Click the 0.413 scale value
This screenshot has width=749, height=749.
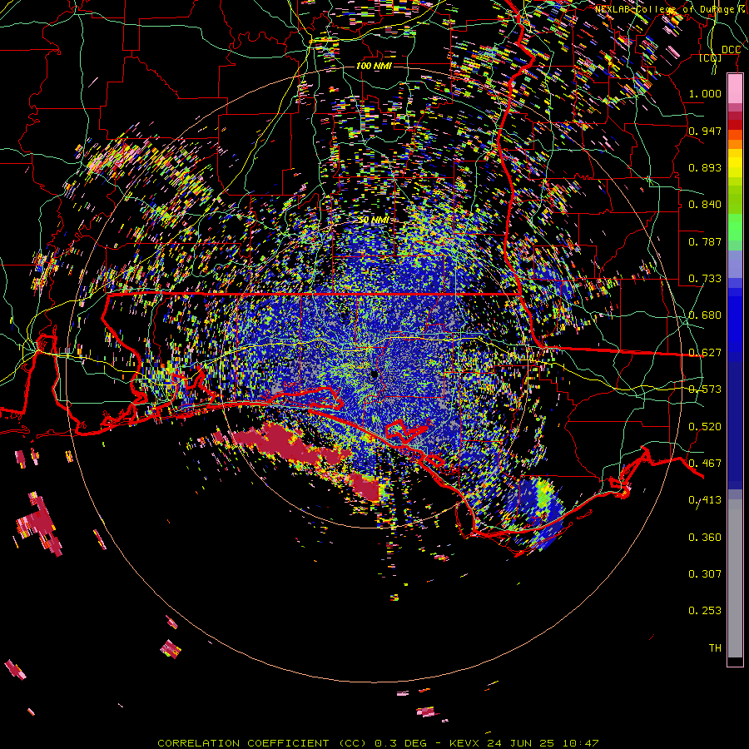pos(705,500)
